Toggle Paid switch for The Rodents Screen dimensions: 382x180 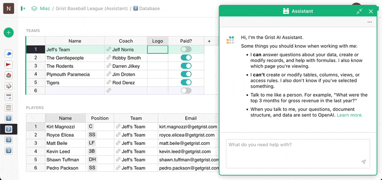186,66
